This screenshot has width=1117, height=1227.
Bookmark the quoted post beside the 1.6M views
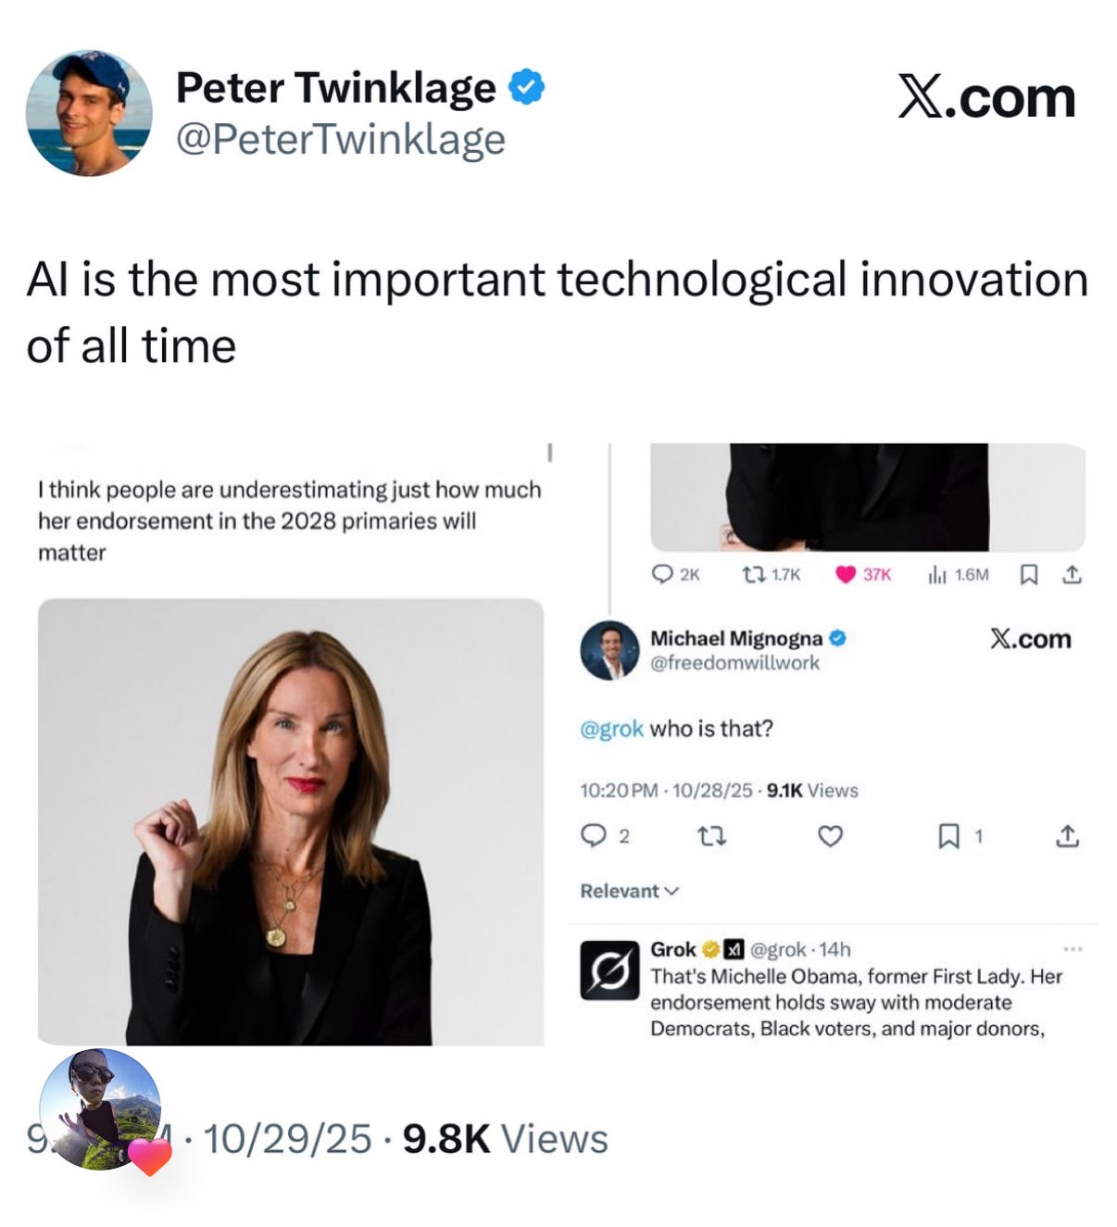pos(1028,575)
